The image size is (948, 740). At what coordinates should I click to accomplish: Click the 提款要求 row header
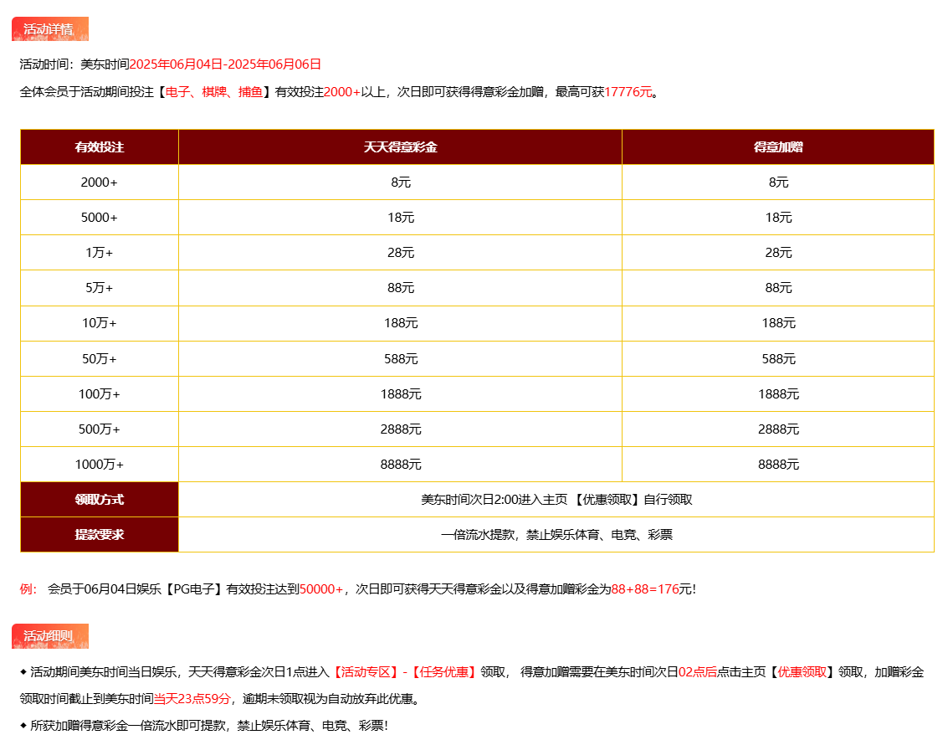coord(100,534)
